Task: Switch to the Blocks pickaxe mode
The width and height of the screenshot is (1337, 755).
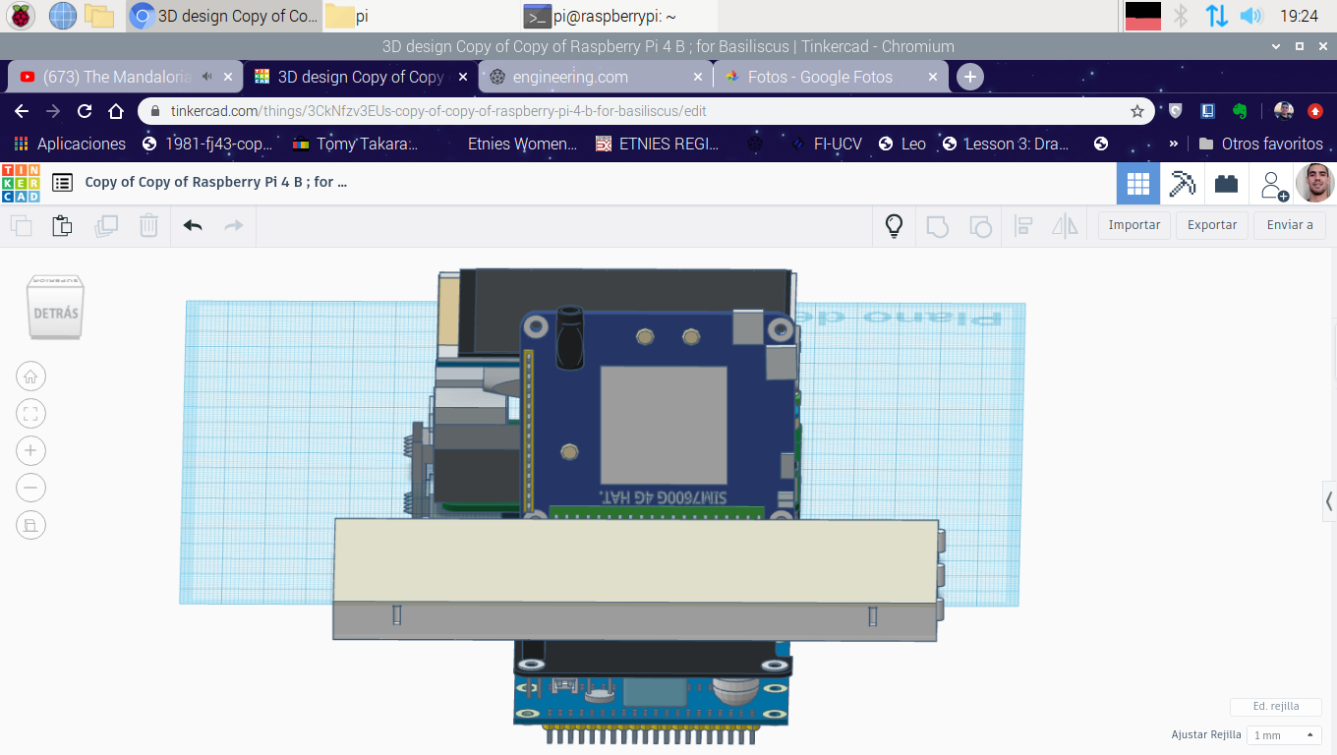Action: pyautogui.click(x=1182, y=184)
